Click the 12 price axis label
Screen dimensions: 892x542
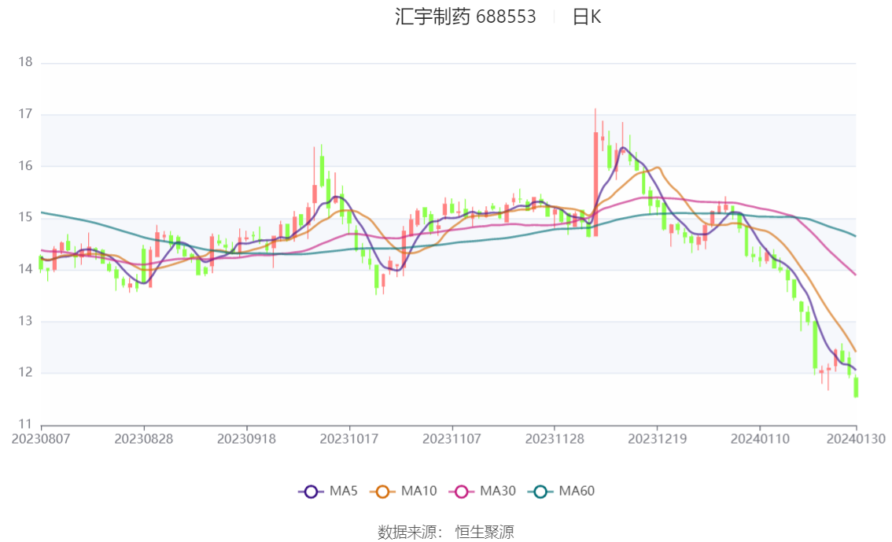tap(25, 373)
